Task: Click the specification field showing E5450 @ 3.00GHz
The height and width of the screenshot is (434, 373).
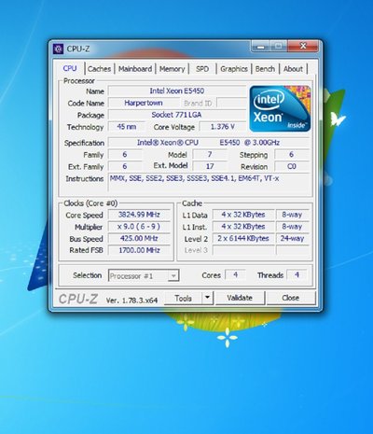Action: [x=209, y=143]
